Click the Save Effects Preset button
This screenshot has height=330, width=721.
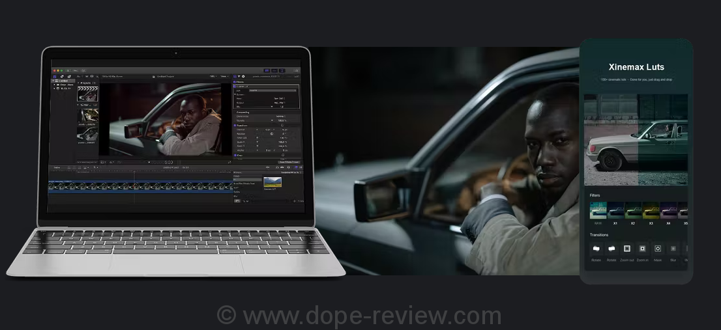(288, 161)
